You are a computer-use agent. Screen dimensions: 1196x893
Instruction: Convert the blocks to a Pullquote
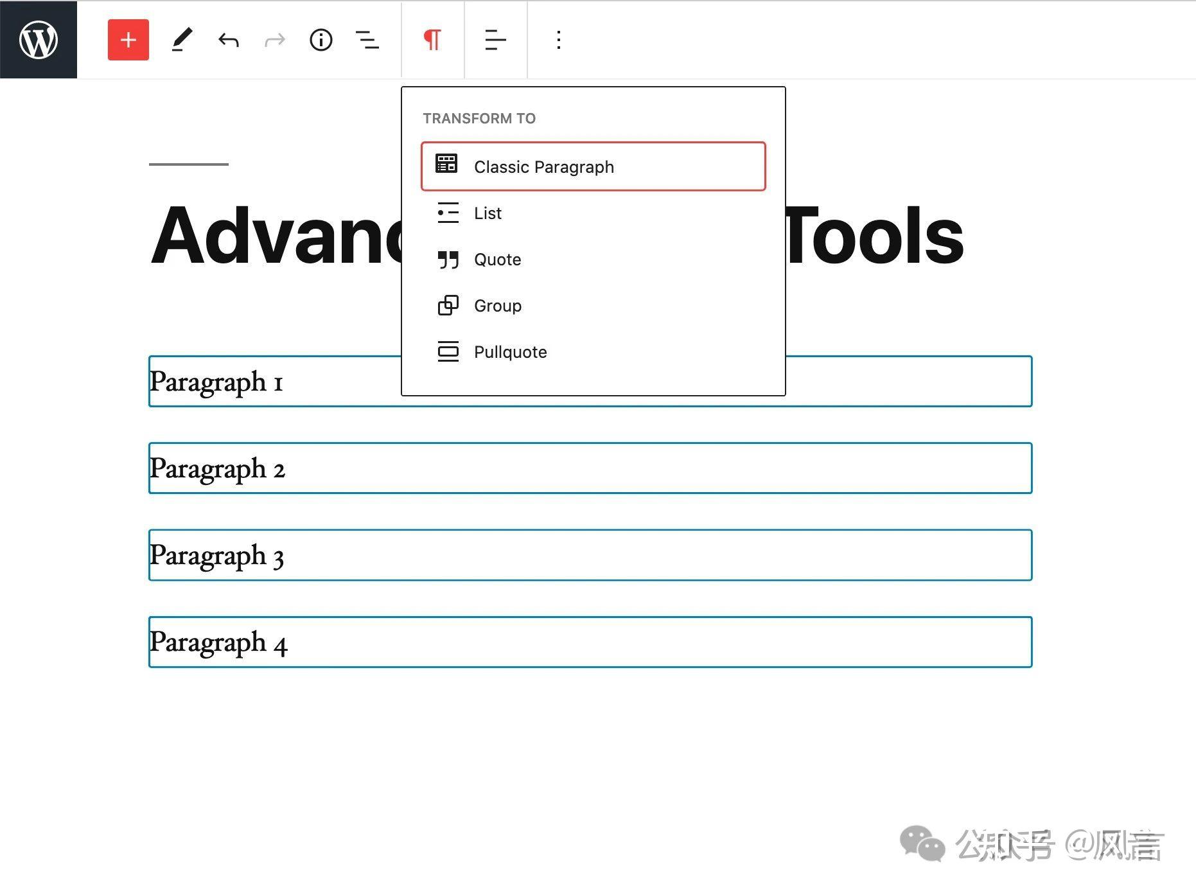coord(510,351)
